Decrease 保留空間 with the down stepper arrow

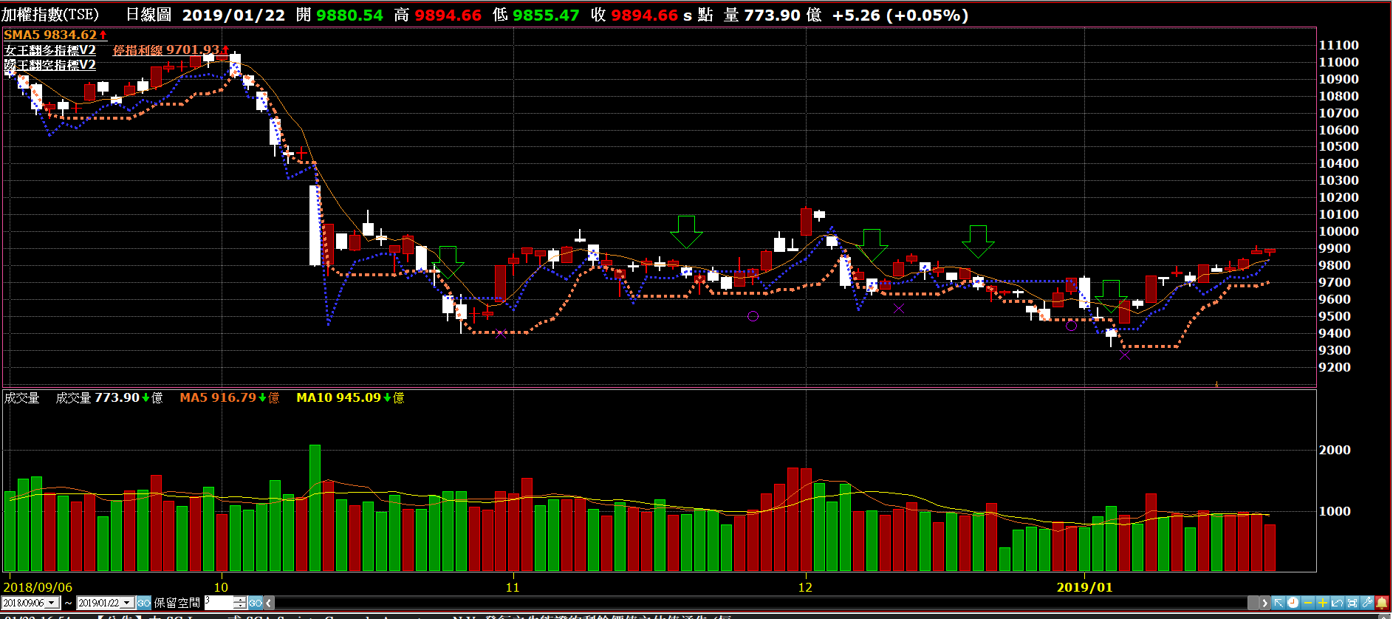click(x=239, y=606)
